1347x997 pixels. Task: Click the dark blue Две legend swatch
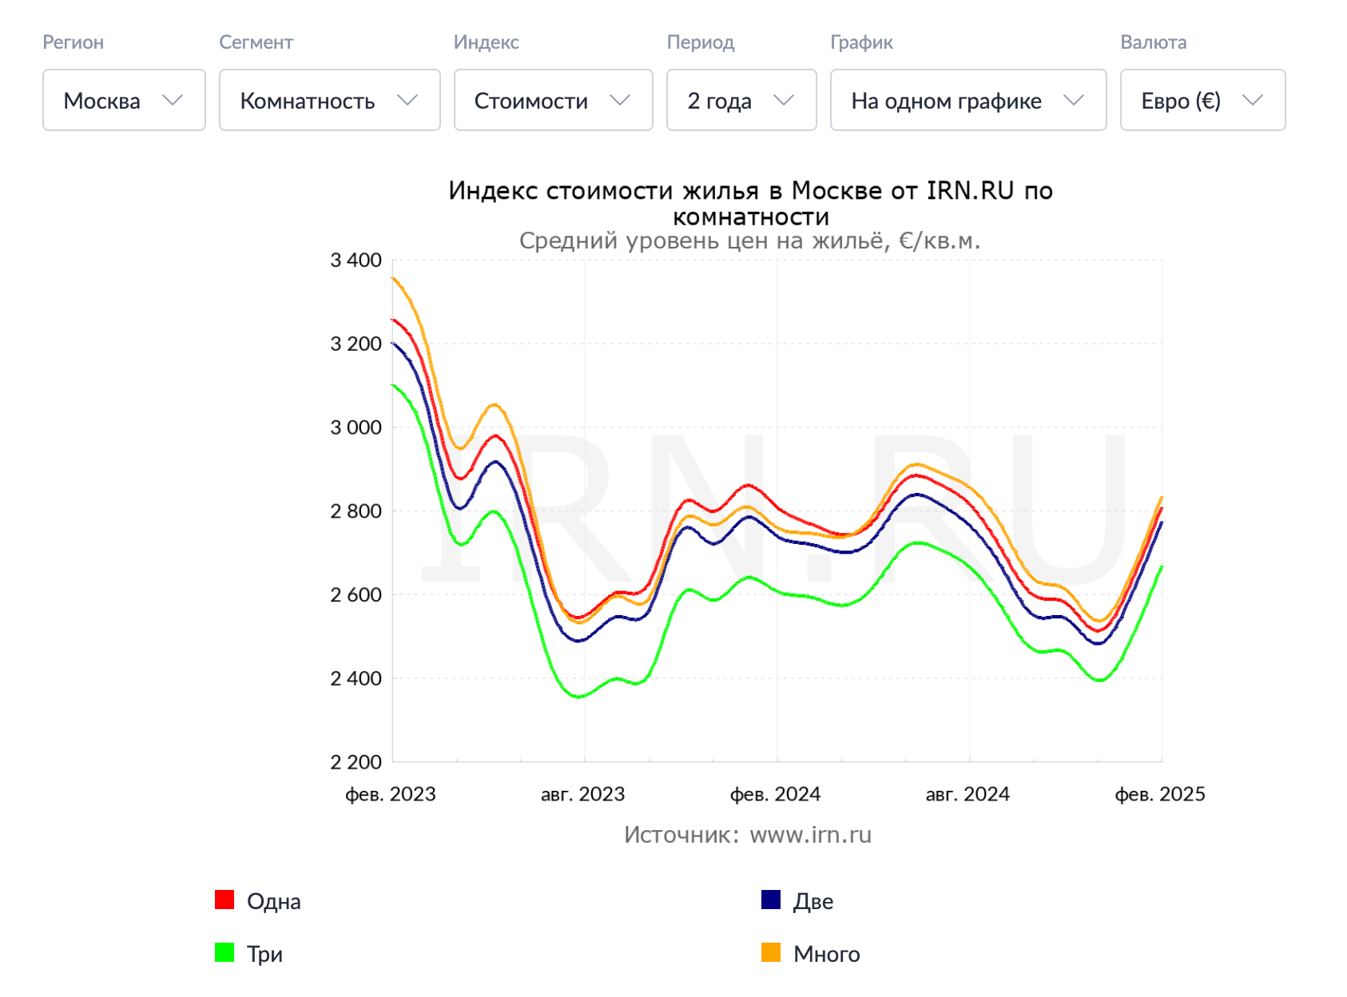771,900
